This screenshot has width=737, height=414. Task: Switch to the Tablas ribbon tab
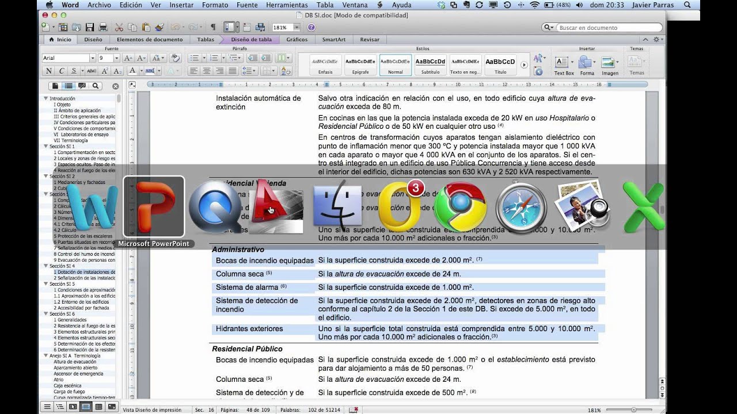[206, 40]
